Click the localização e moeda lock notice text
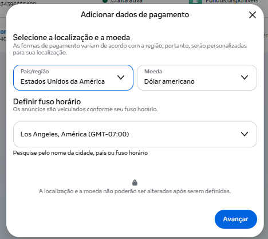268x239 pixels. tap(135, 191)
